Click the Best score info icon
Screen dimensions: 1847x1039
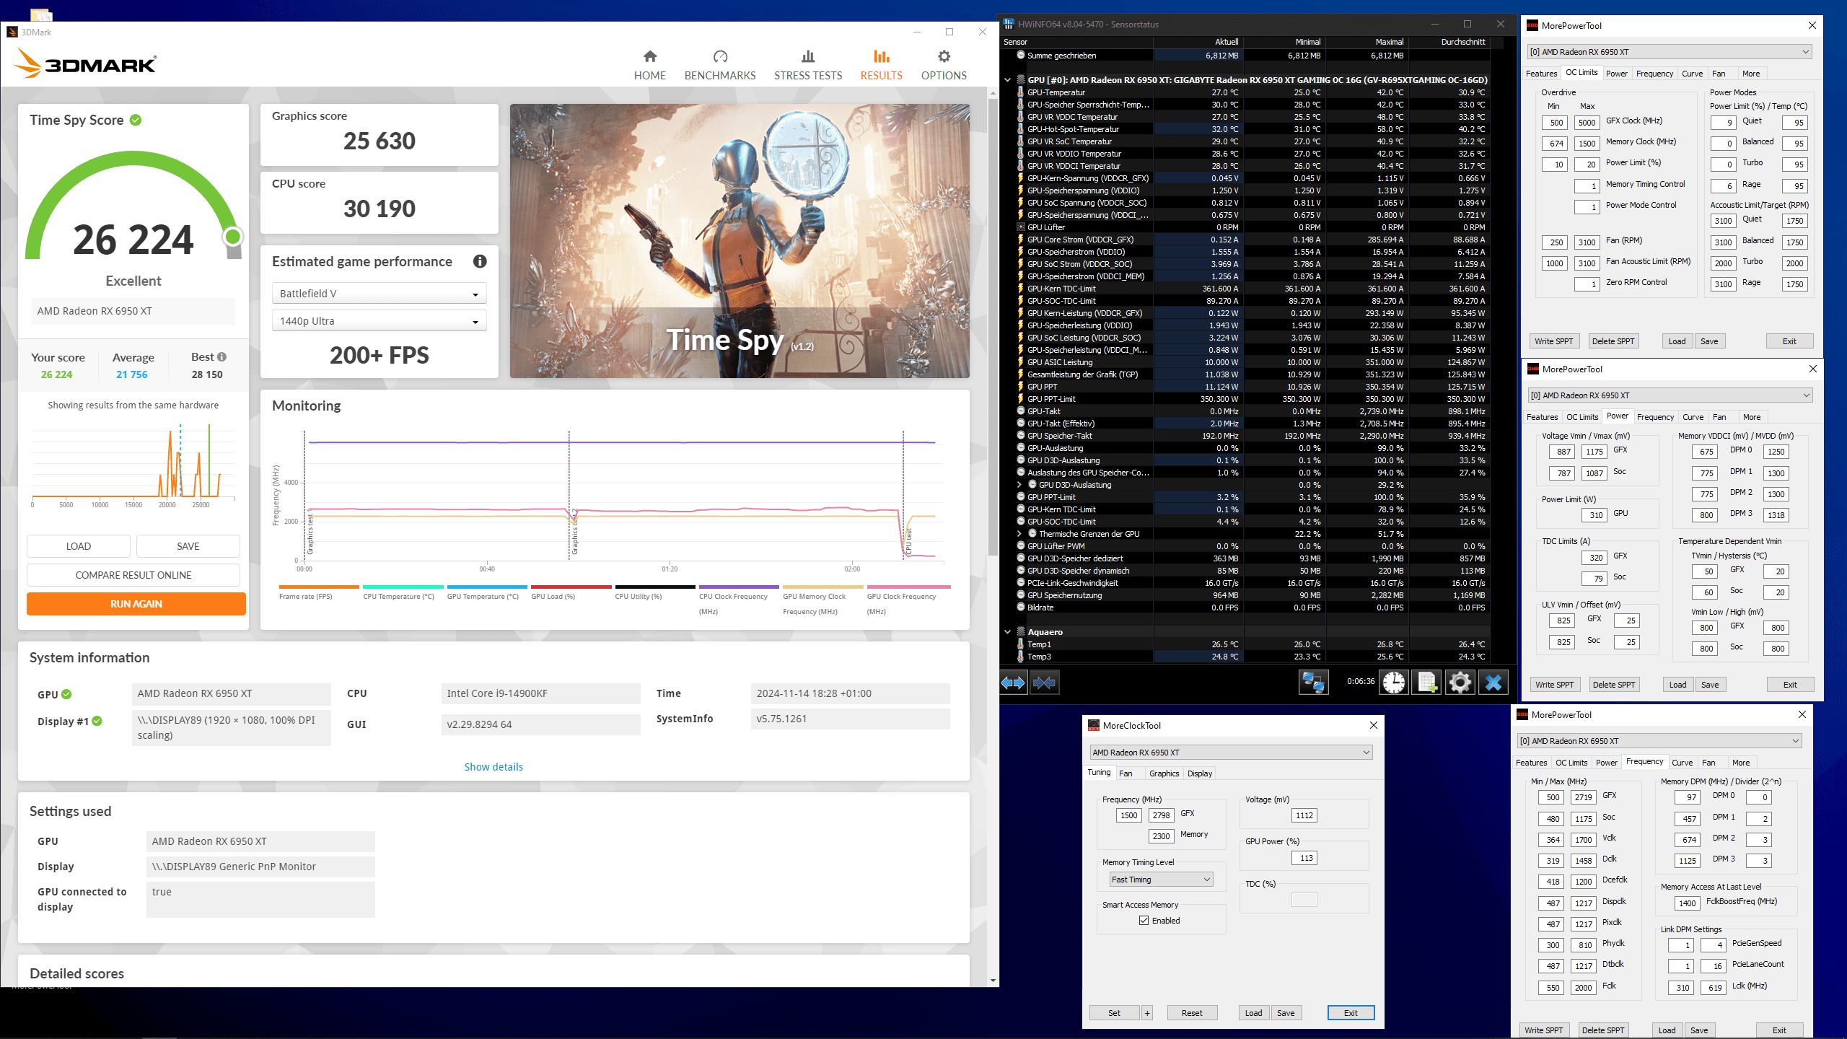(x=222, y=357)
